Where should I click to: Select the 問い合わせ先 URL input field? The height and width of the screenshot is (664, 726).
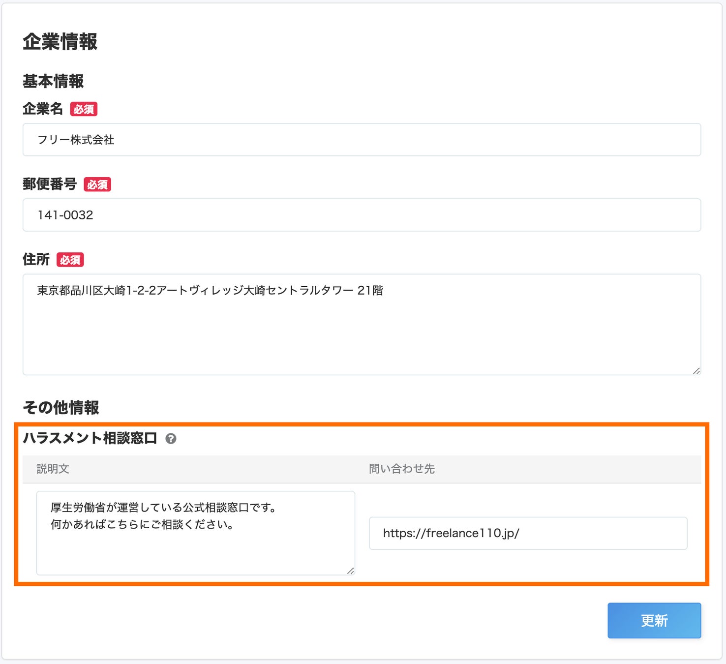(x=528, y=533)
